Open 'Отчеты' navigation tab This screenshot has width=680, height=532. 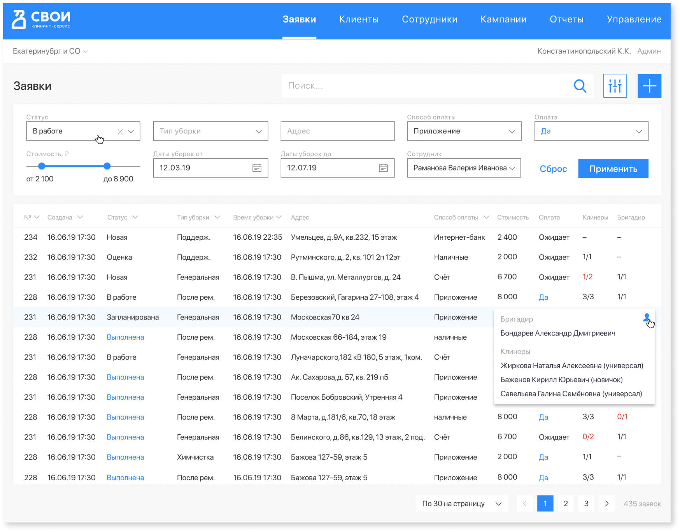(566, 19)
